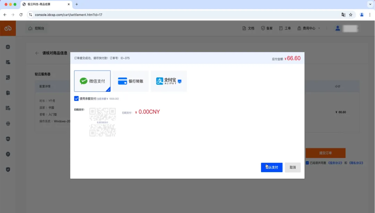Open the SSL shield icon in sidebar
The height and width of the screenshot is (213, 375).
coord(8,139)
